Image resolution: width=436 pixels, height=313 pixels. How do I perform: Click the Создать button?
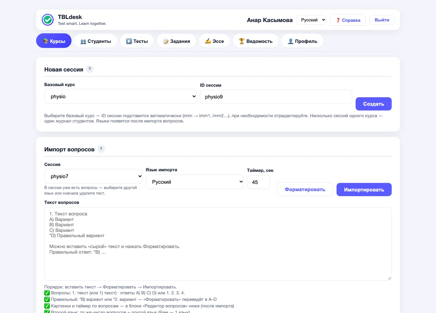pos(374,104)
